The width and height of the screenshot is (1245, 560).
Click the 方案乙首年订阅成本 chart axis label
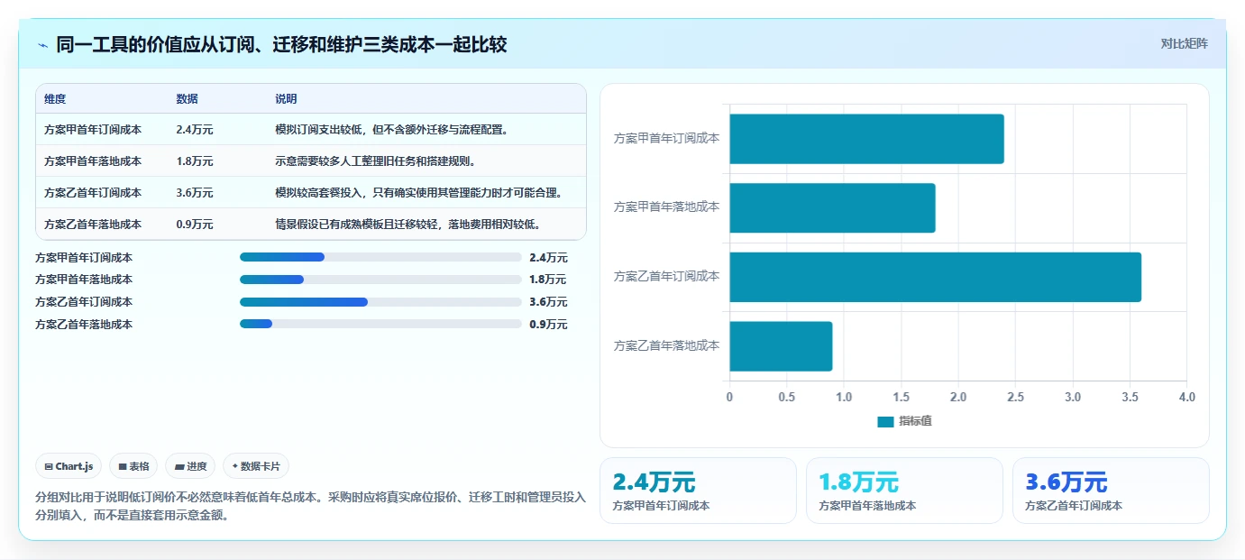[666, 276]
